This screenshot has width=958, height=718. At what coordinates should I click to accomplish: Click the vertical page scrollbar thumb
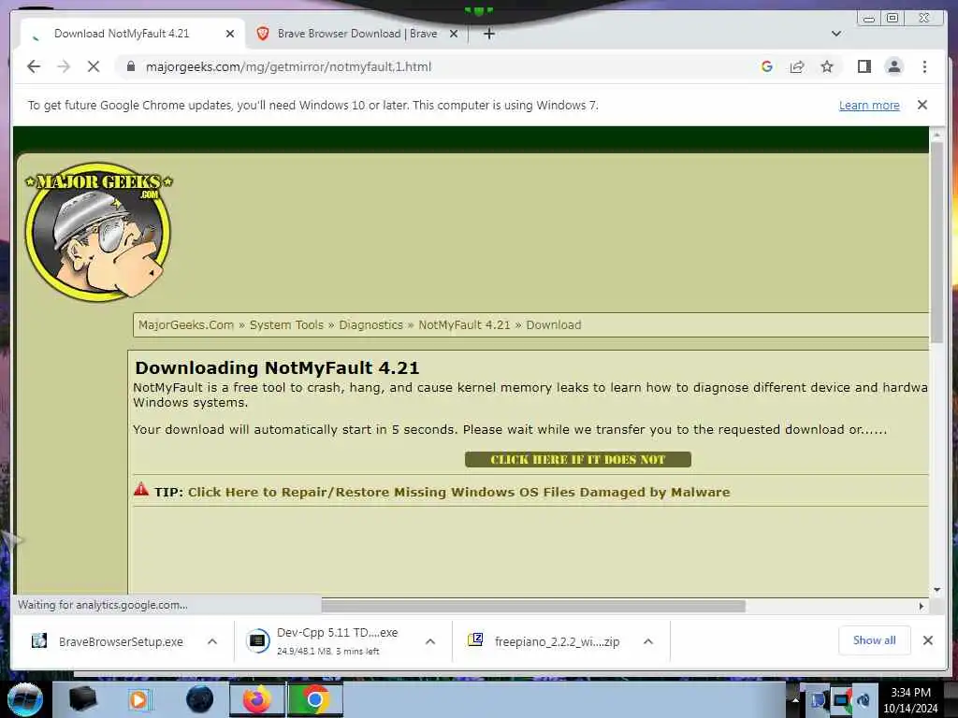936,241
